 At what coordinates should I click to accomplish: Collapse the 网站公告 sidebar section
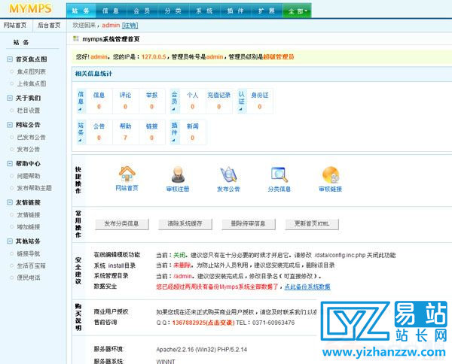point(10,125)
